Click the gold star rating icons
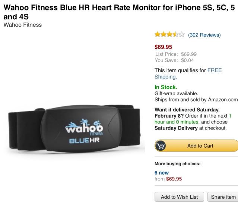Screen dimensions: 238x208 pos(169,35)
